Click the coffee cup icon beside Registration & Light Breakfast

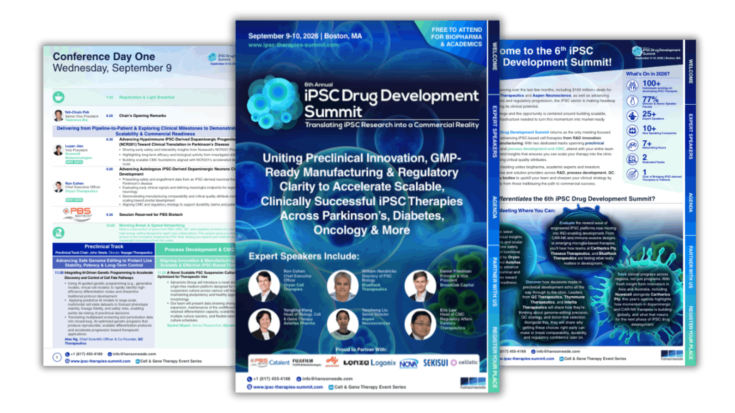click(x=59, y=97)
